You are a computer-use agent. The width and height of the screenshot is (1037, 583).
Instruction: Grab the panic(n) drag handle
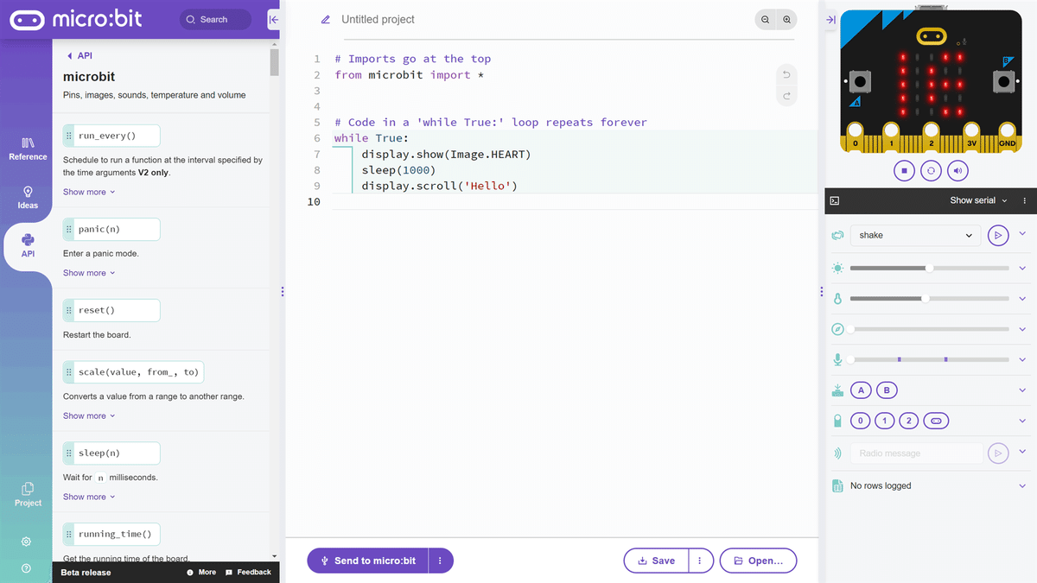[x=69, y=230]
